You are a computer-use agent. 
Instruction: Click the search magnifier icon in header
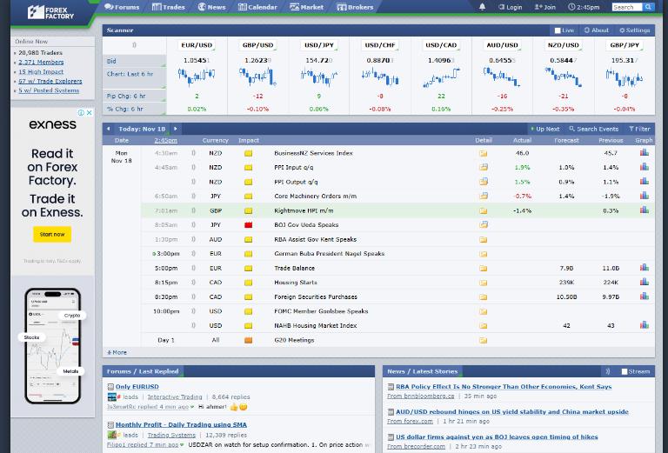648,7
